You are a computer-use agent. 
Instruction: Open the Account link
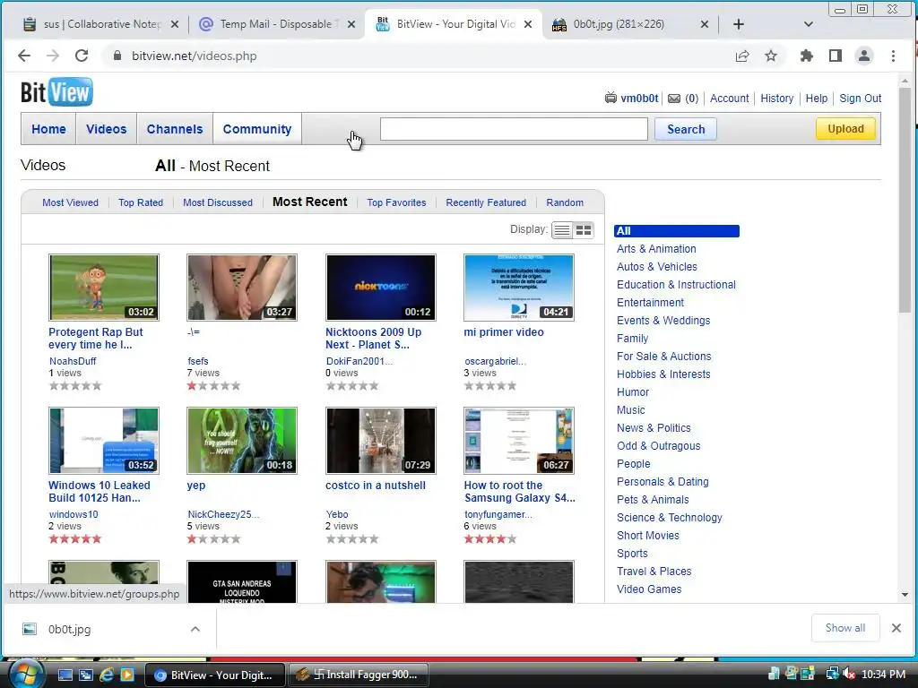[x=729, y=99]
